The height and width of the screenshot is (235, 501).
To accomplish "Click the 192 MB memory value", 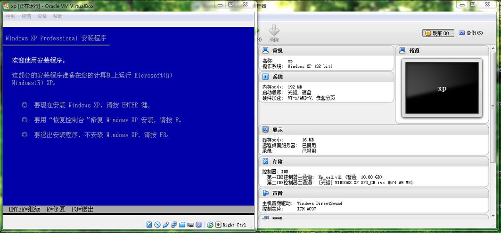I will (x=295, y=87).
